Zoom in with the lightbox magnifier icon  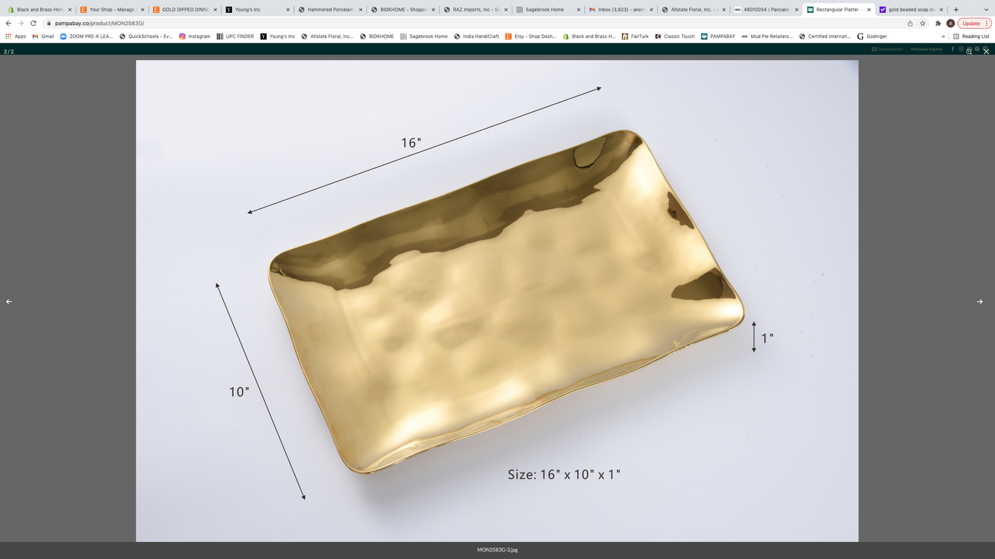(x=969, y=52)
